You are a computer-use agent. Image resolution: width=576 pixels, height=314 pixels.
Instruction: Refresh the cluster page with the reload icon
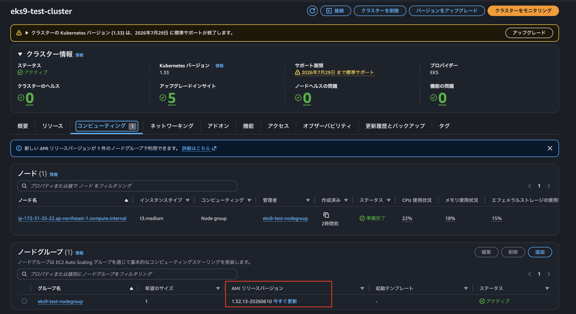tap(312, 11)
